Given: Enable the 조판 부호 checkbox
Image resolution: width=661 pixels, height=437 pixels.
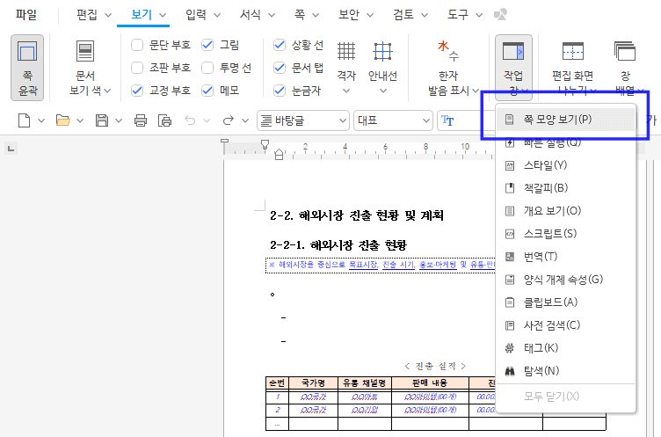Looking at the screenshot, I should coord(137,68).
